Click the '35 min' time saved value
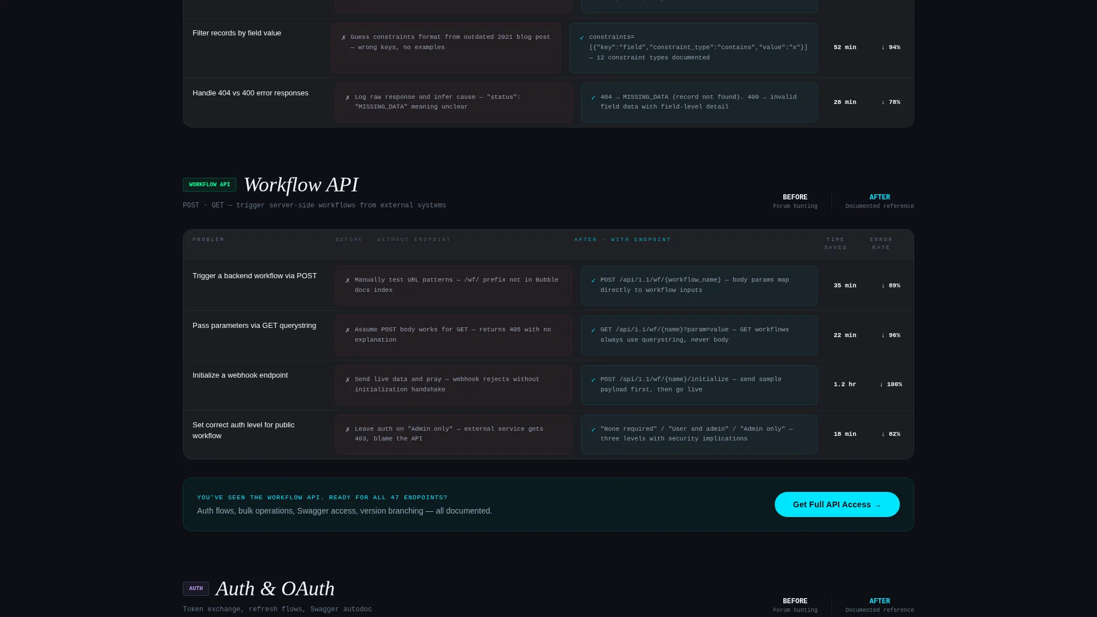The width and height of the screenshot is (1097, 617). (x=844, y=286)
